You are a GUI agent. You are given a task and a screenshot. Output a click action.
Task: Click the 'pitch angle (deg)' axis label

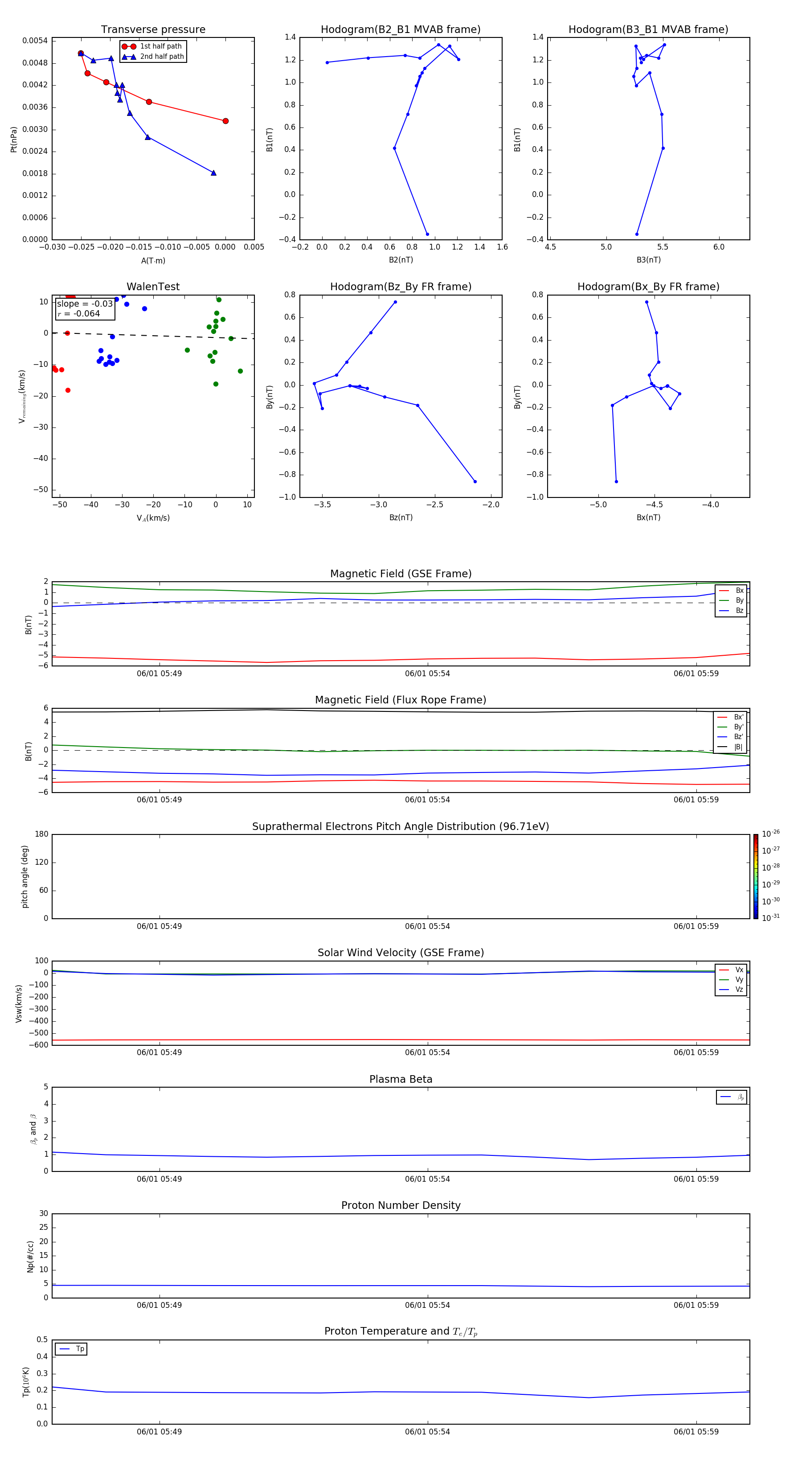(25, 876)
